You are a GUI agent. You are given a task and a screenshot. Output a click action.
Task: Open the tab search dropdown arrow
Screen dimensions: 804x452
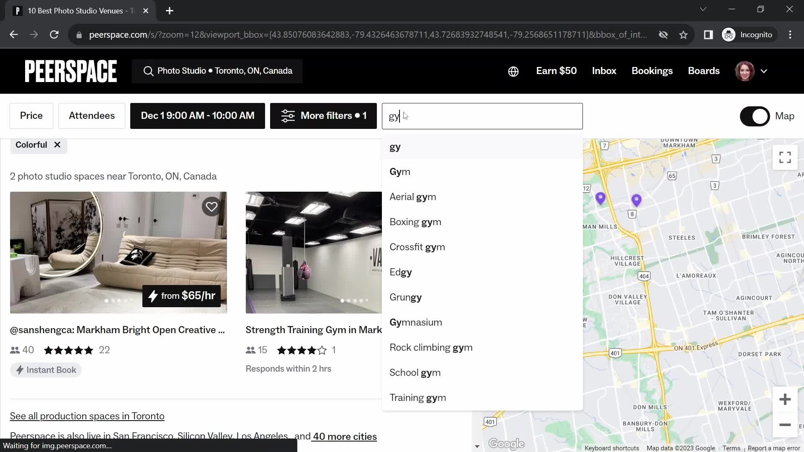pos(703,9)
